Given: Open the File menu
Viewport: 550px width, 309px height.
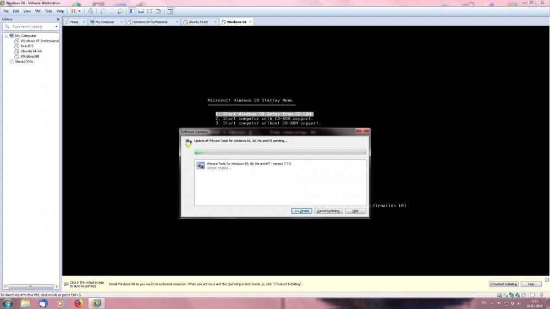Looking at the screenshot, I should [x=6, y=11].
